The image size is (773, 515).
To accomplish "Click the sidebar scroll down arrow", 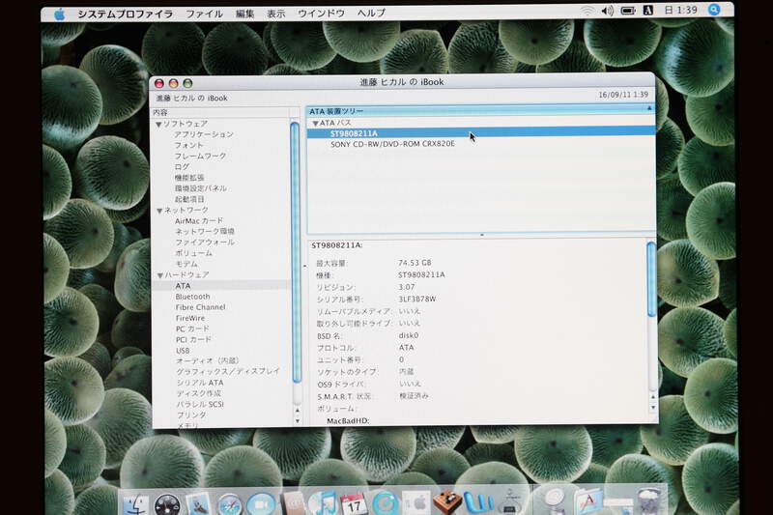I will pyautogui.click(x=297, y=421).
